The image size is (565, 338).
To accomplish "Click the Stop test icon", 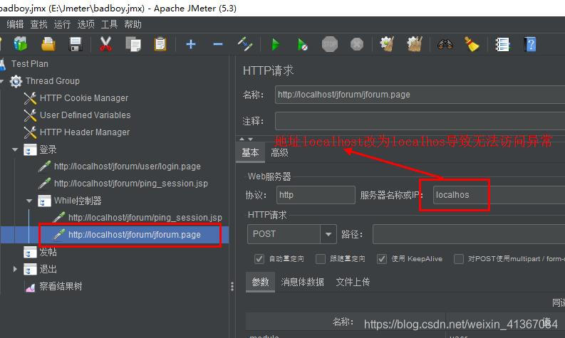I will click(330, 44).
